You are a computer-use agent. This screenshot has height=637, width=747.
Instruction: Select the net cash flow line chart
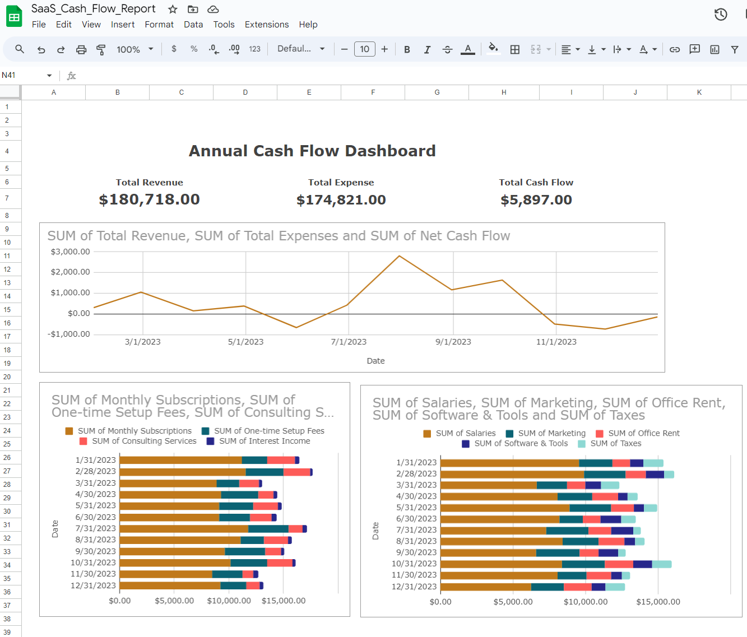[x=352, y=297]
